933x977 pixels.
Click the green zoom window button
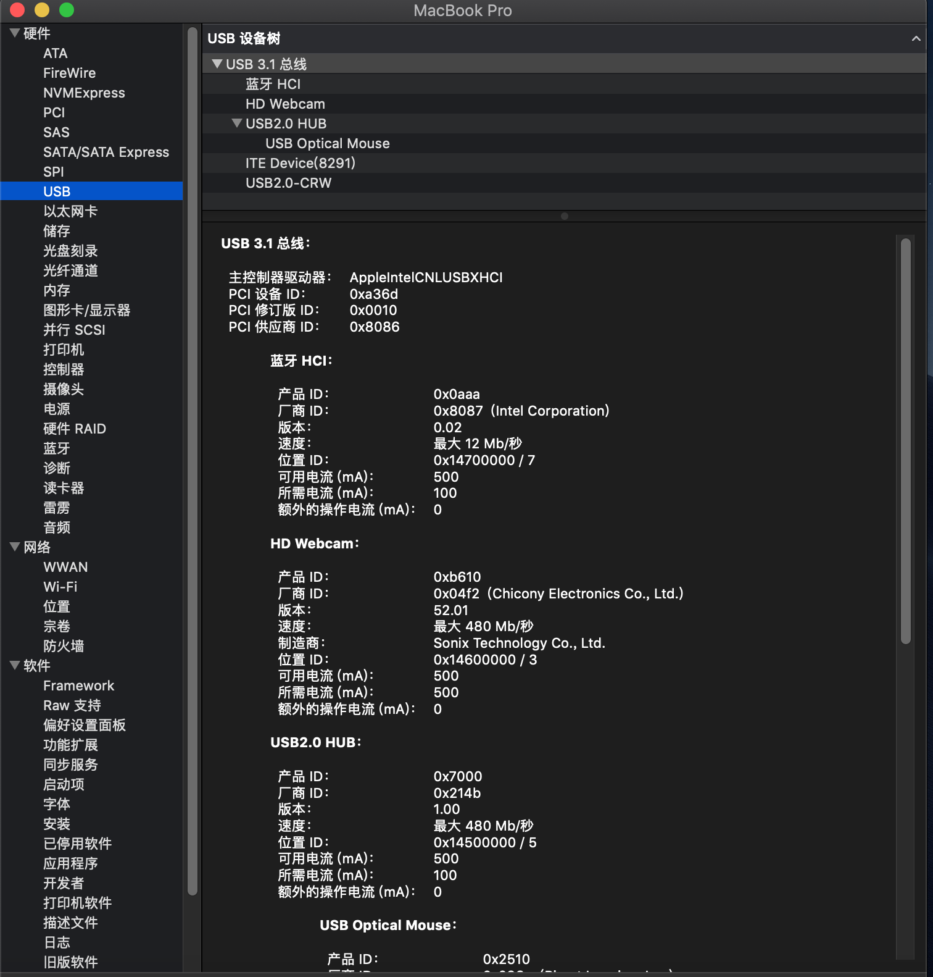pyautogui.click(x=67, y=10)
